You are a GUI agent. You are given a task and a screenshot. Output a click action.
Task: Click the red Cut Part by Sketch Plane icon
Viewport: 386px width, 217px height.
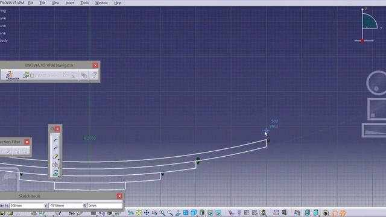(x=230, y=213)
